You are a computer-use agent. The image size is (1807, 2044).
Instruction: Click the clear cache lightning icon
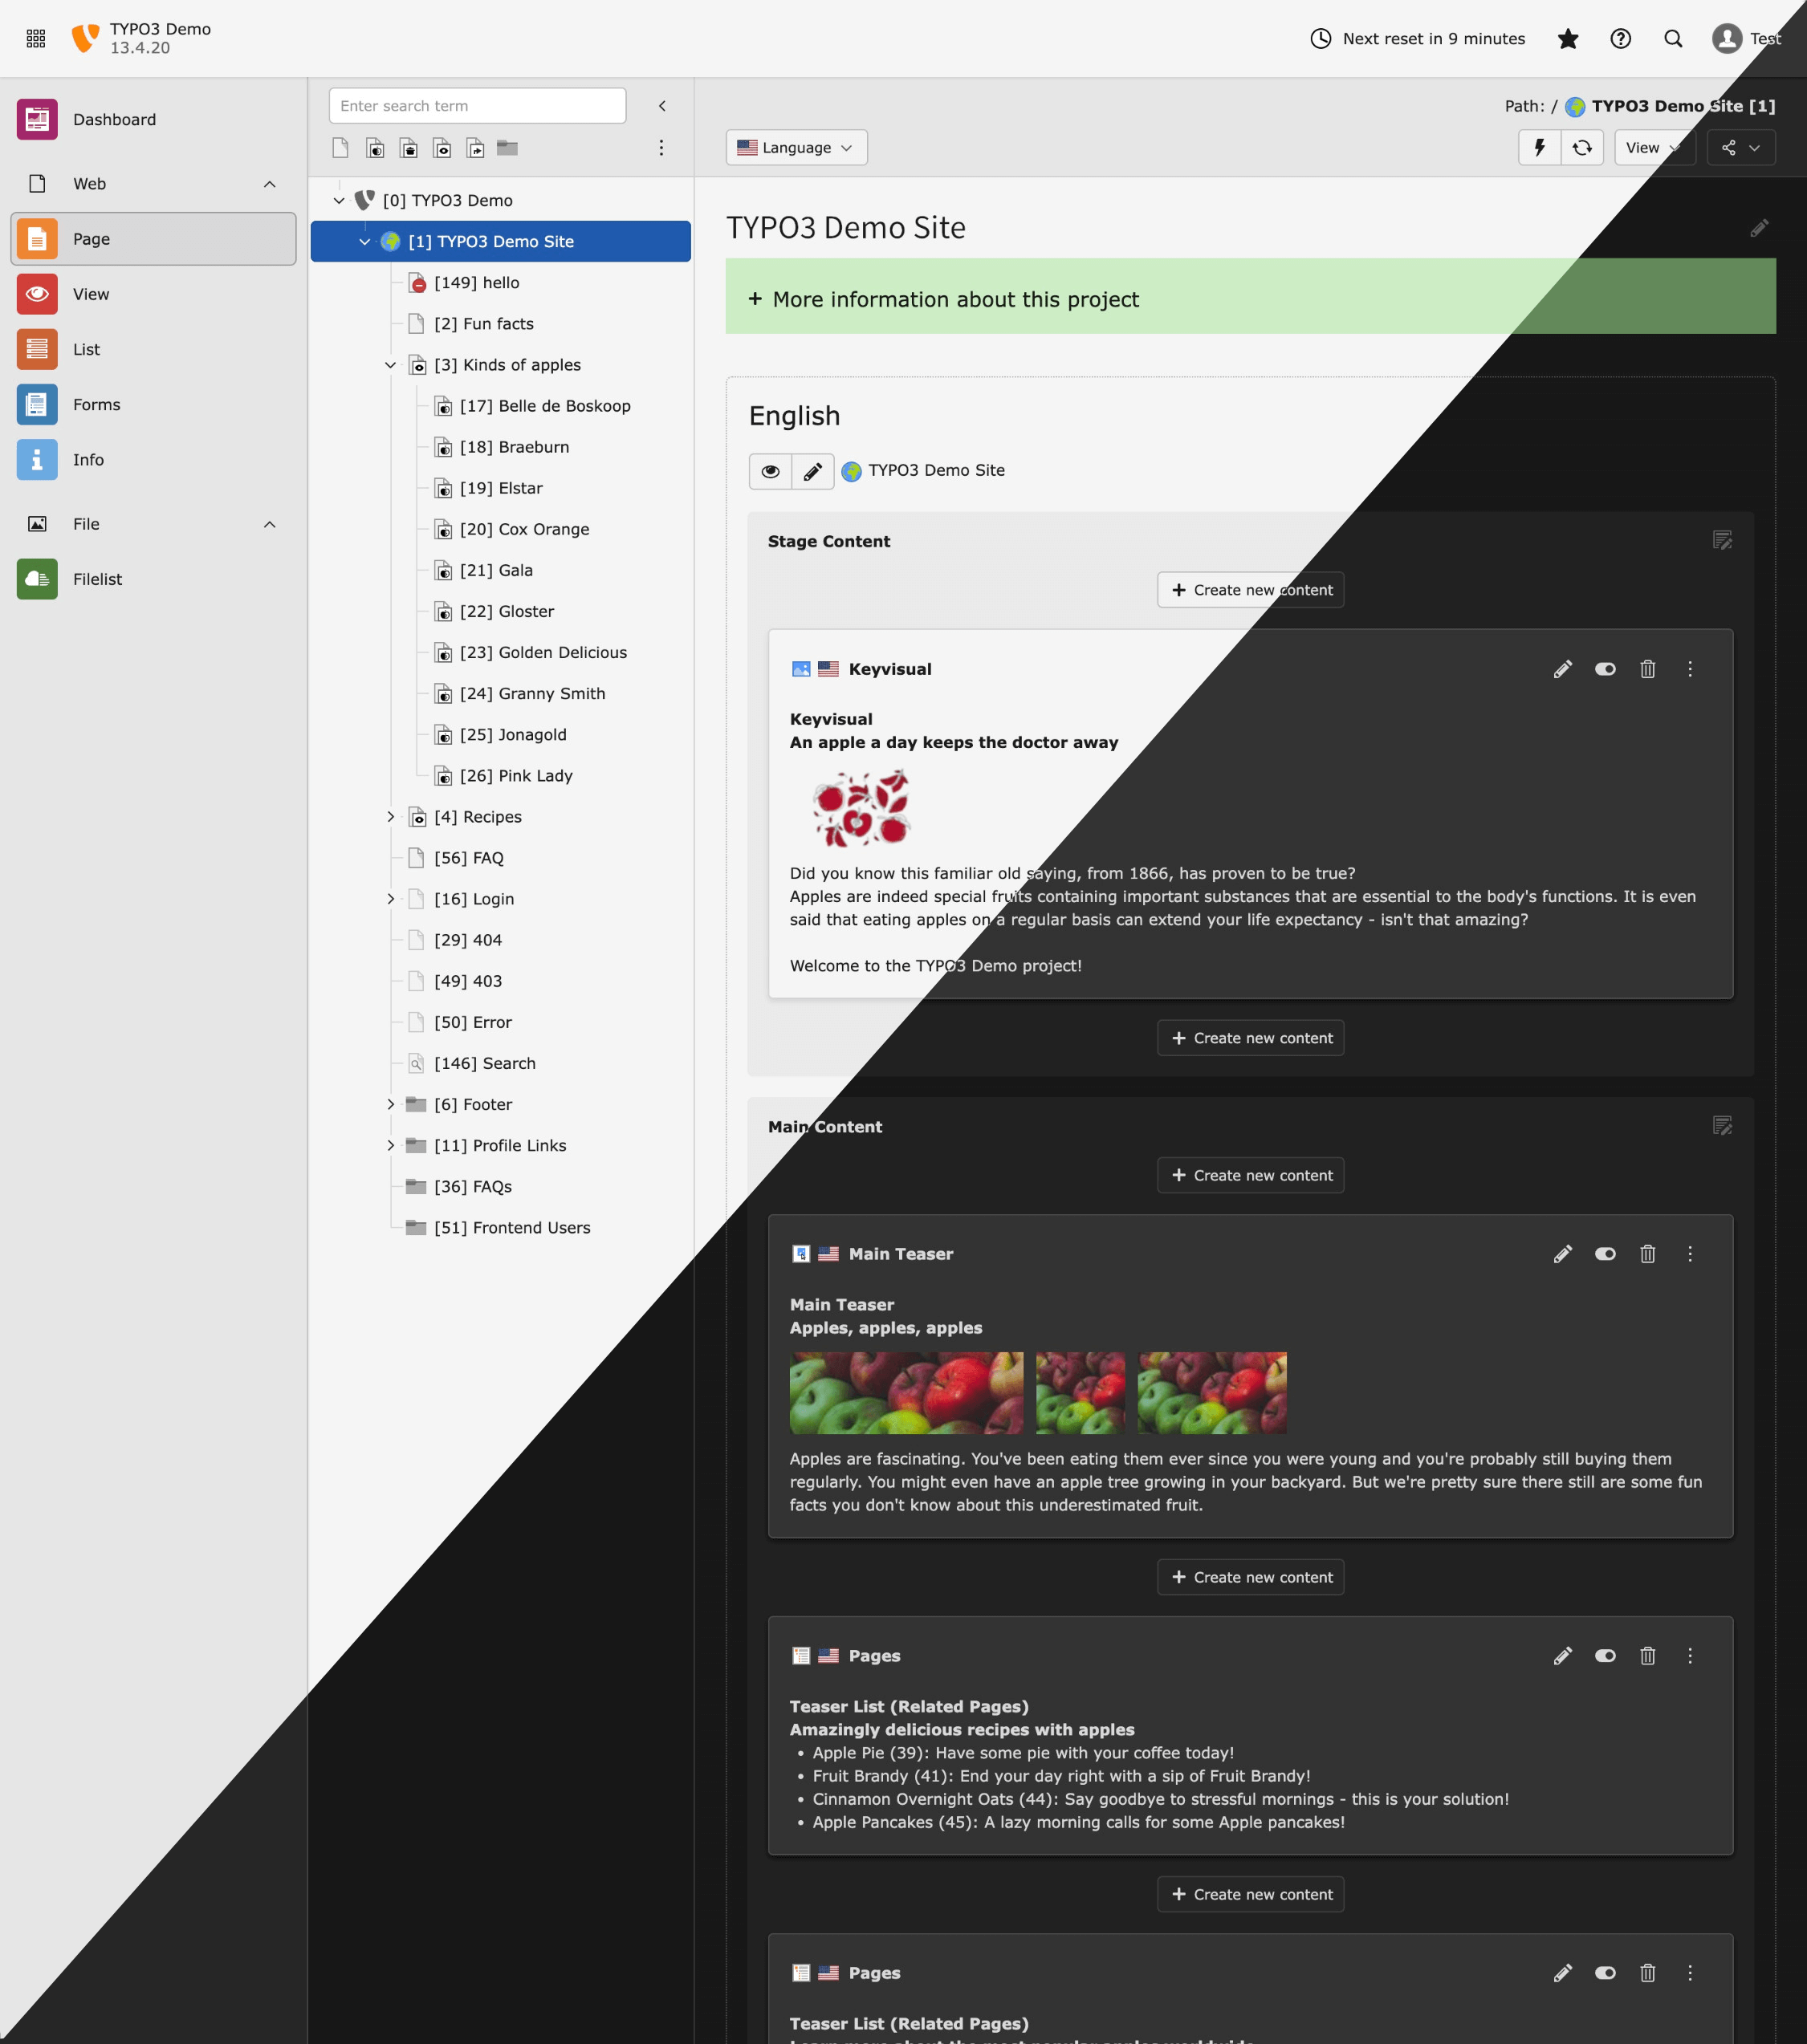click(1539, 147)
